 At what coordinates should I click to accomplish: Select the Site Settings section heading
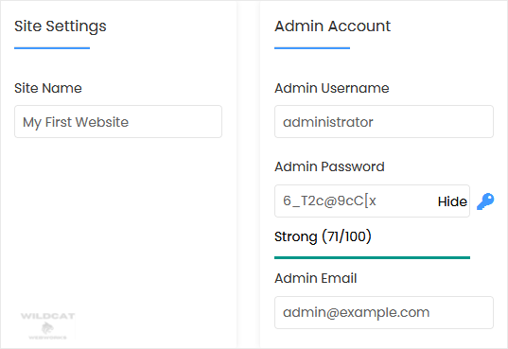click(x=61, y=26)
